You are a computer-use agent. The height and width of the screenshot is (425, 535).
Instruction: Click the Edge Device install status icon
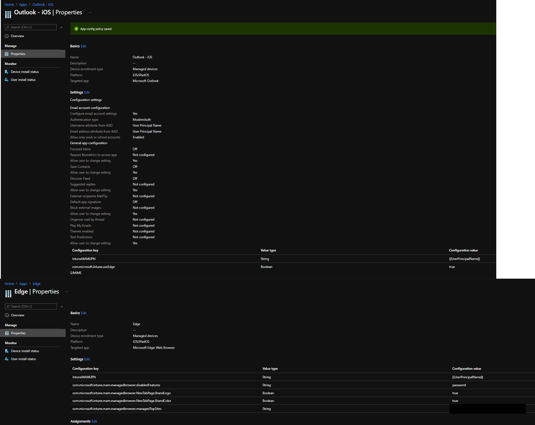tap(7, 351)
